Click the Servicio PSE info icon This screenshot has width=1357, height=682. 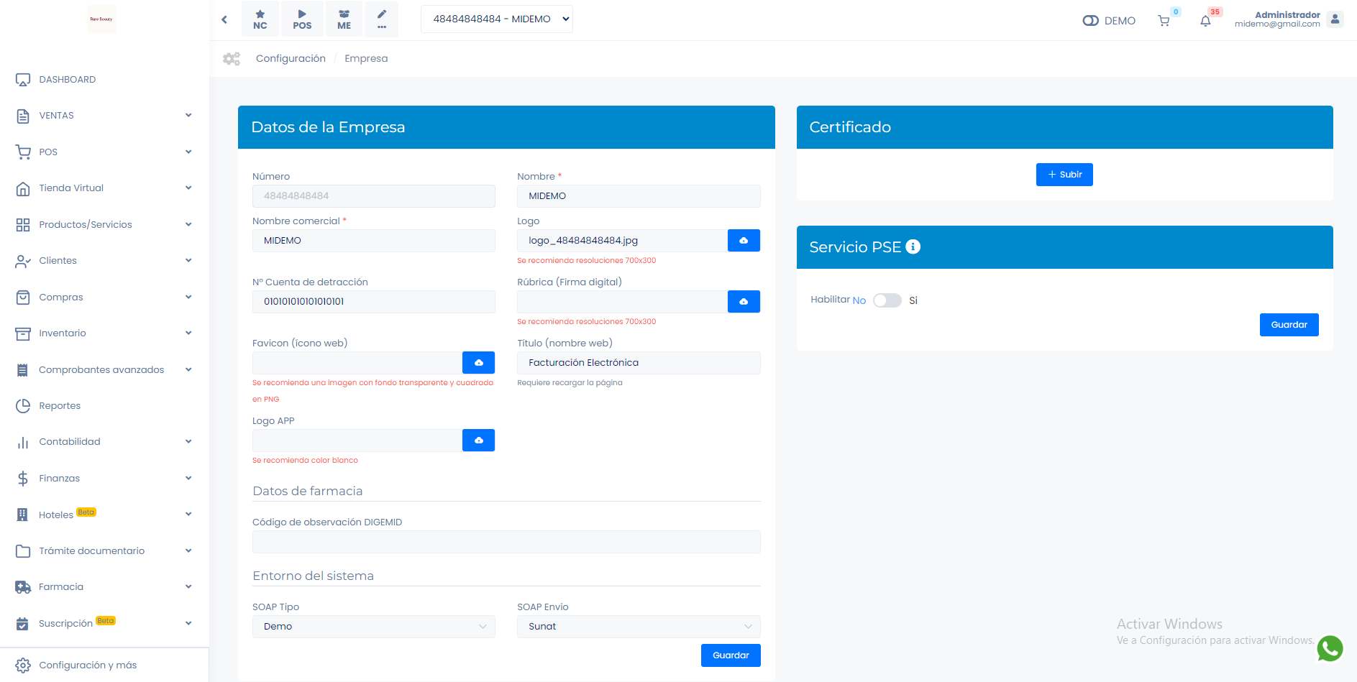pos(913,246)
